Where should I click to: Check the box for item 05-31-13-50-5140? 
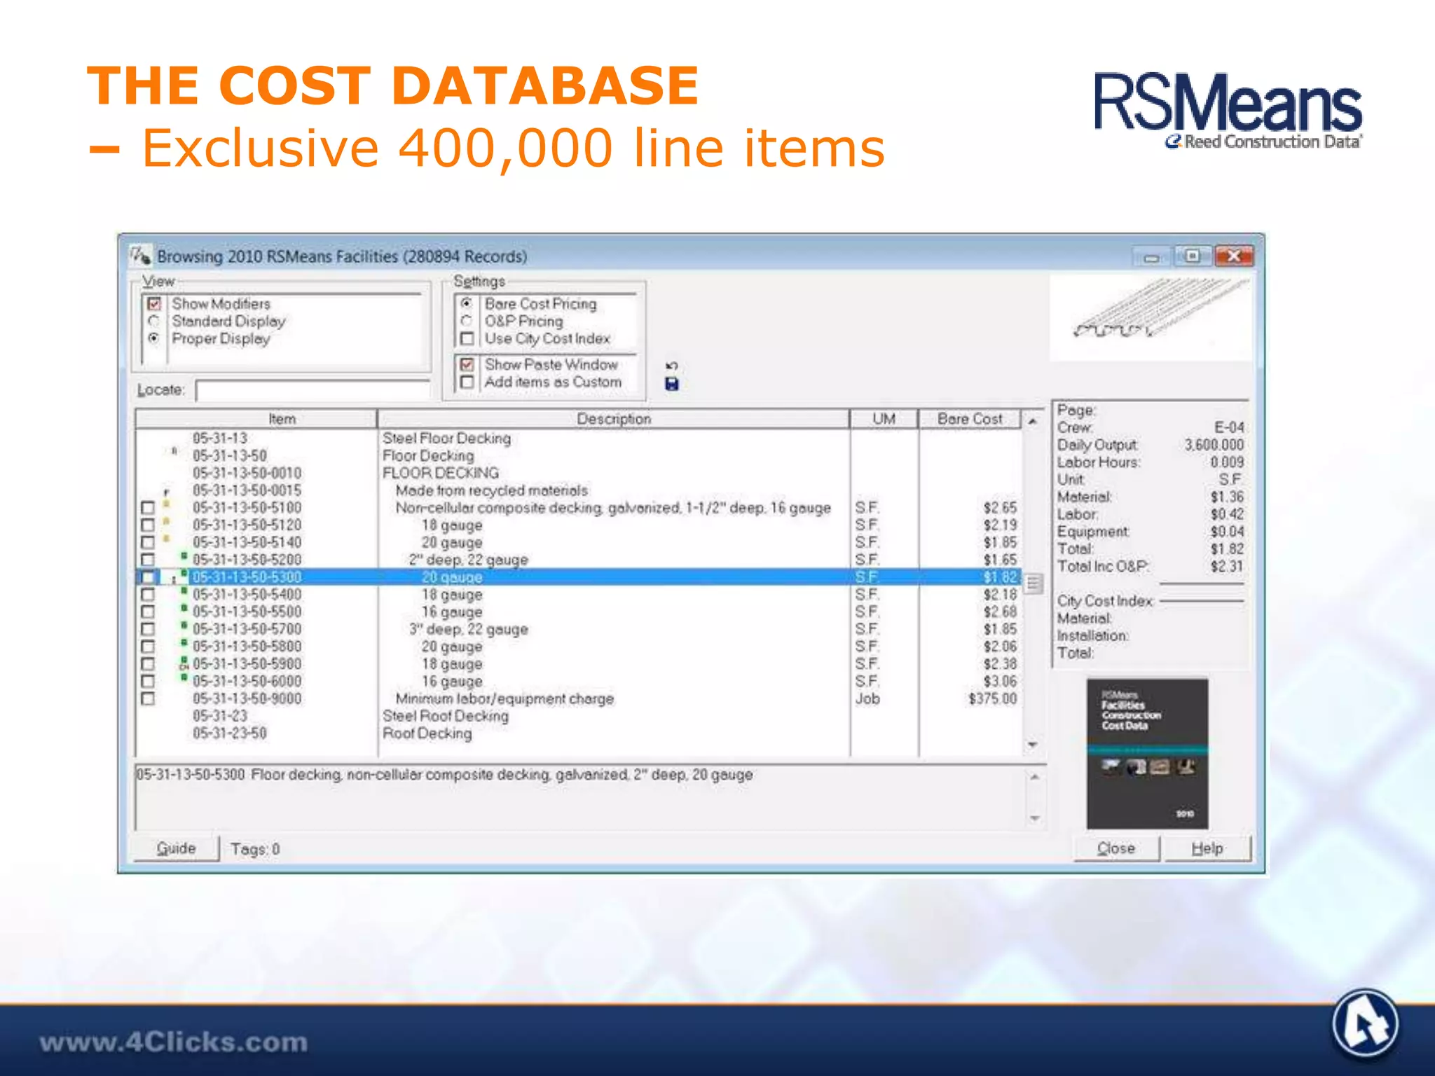[x=147, y=542]
